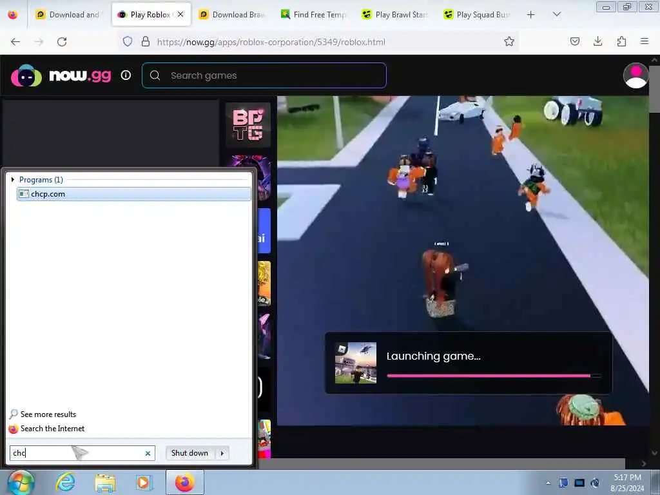Open the Firefox downloads arrow icon

coord(597,41)
